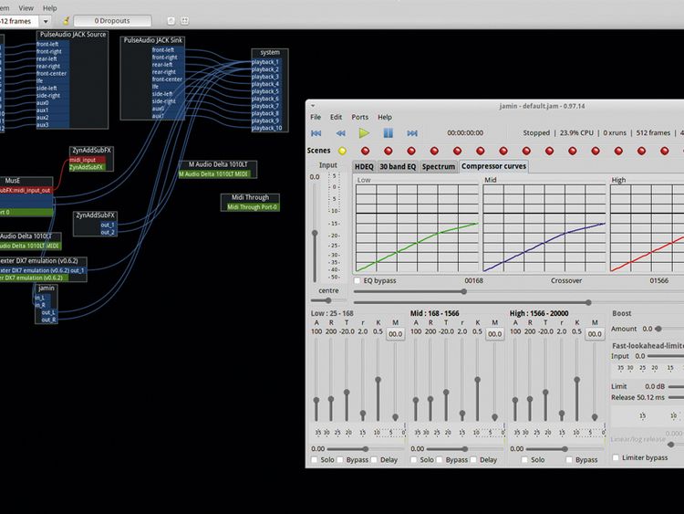684x514 pixels.
Task: Reset the 0 Dropouts counter button
Action: click(112, 20)
